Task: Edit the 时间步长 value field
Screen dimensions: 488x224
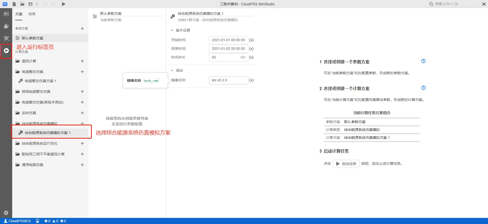Action: (x=228, y=57)
